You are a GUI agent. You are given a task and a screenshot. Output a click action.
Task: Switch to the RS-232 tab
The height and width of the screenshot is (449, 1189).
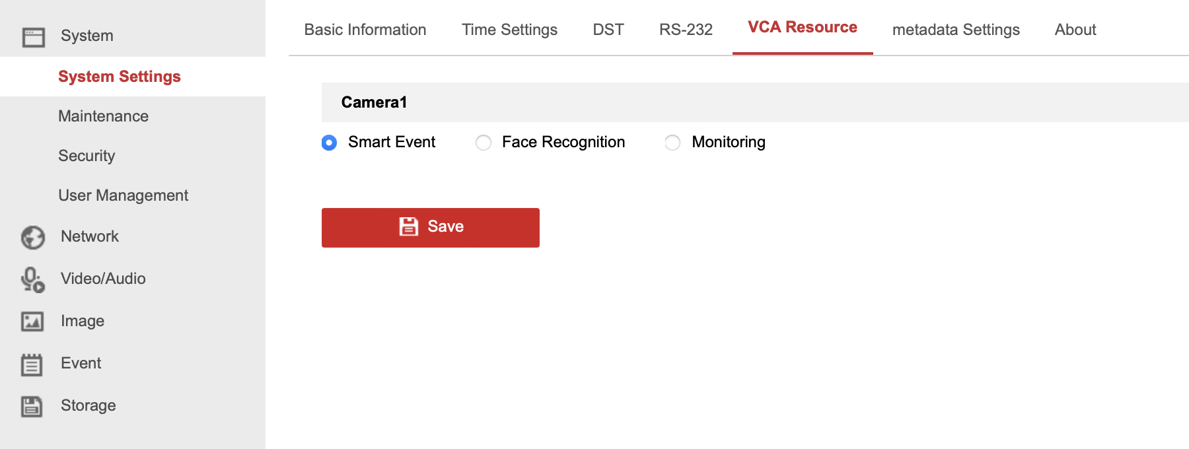(686, 30)
